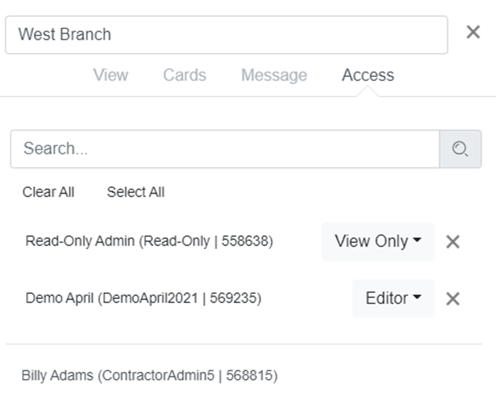Image resolution: width=496 pixels, height=394 pixels.
Task: Click the Select All link
Action: coord(136,192)
